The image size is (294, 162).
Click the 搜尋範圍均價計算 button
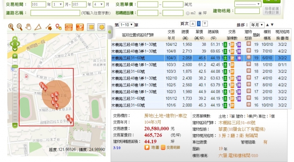272,11
